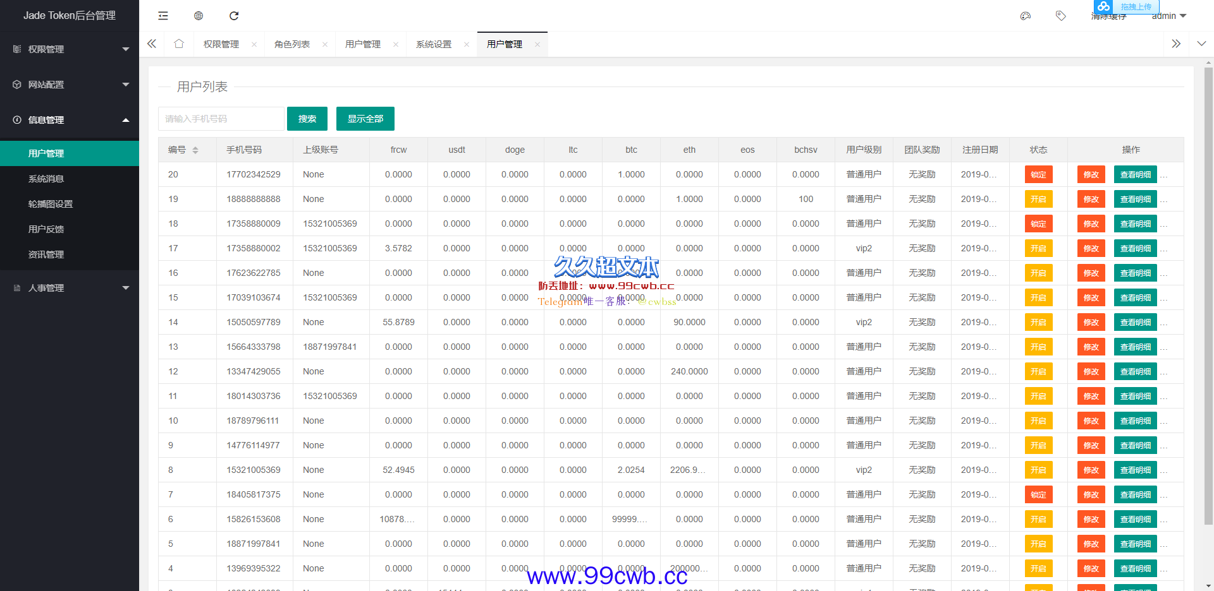Close the 系统设置 tab
The width and height of the screenshot is (1214, 591).
click(x=467, y=44)
